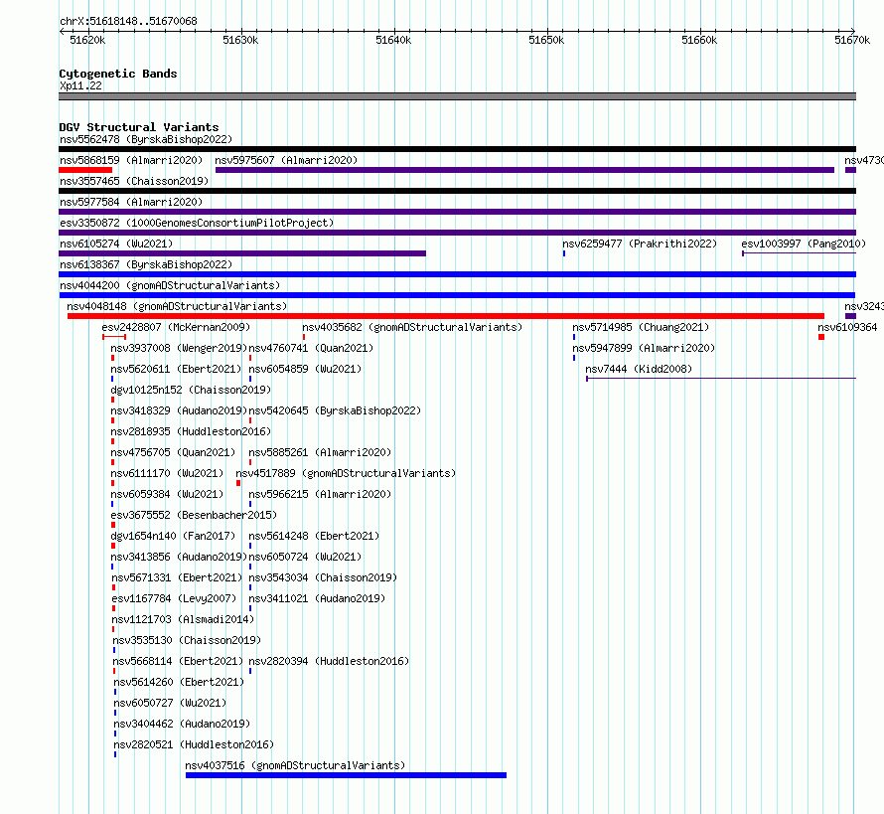Open esv3350872 1000GenomesConsortiumPilotProject label

(197, 223)
